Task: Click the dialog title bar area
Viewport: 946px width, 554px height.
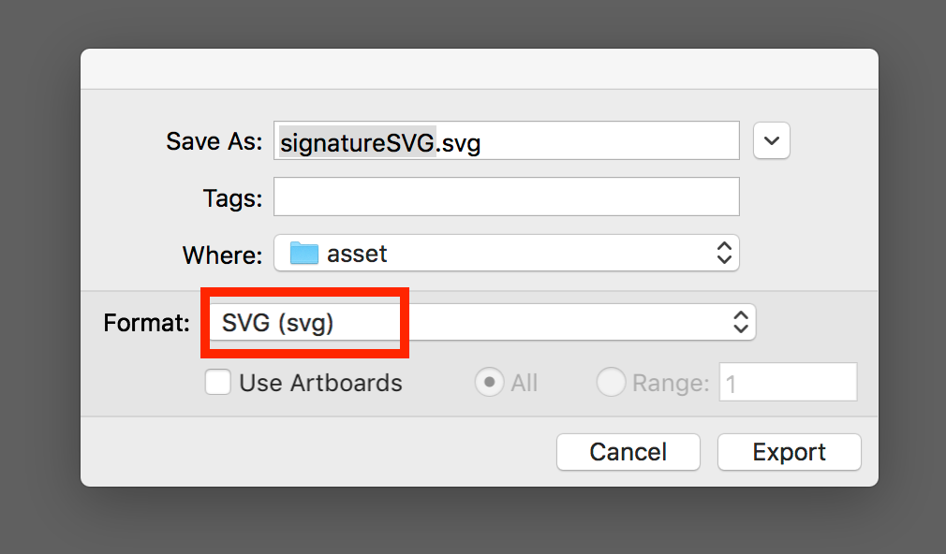Action: pyautogui.click(x=480, y=67)
